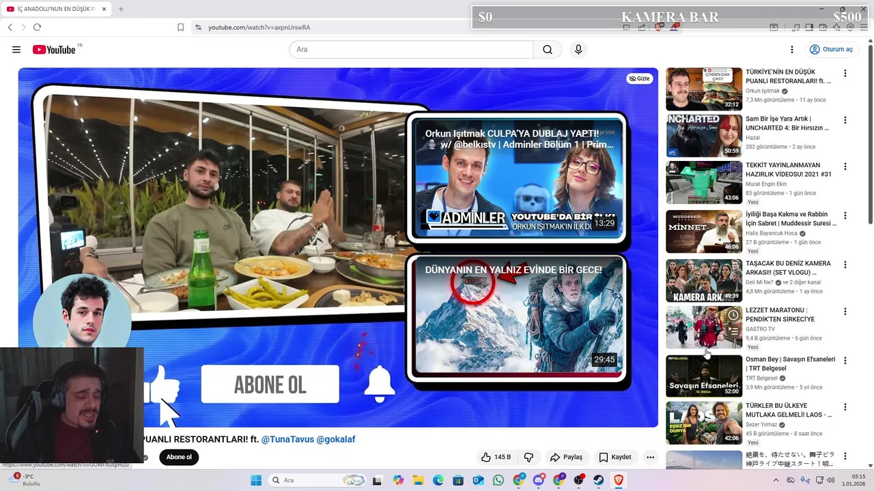The image size is (874, 491).
Task: Open menu for TÜRKLER BU ÜLKEYE video
Action: pos(845,407)
